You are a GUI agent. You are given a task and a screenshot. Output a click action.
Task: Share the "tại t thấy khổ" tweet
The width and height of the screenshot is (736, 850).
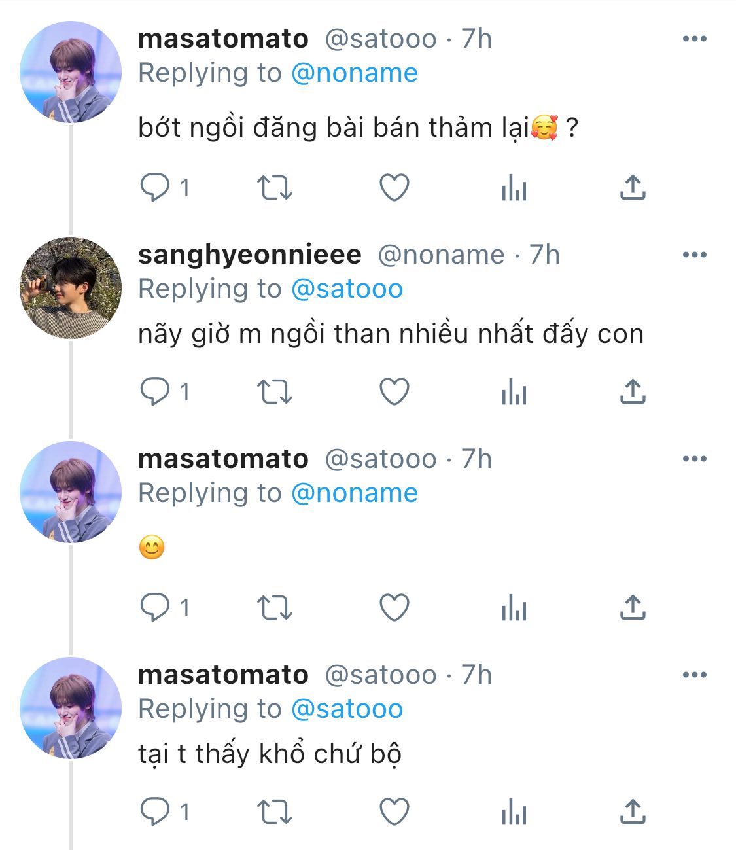[x=632, y=812]
